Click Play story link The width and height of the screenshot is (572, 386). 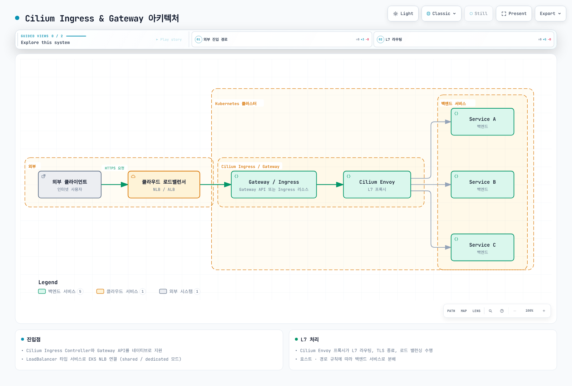[169, 40]
